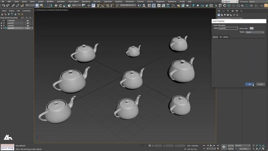
Task: Click OK in Layer Properties
Action: [x=250, y=84]
